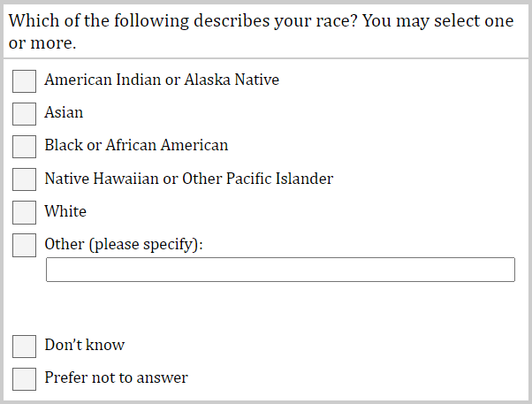
Task: Click the words 'or more.' in the question
Action: coord(42,43)
